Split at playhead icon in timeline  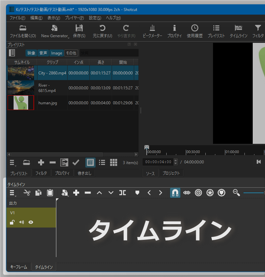123,193
